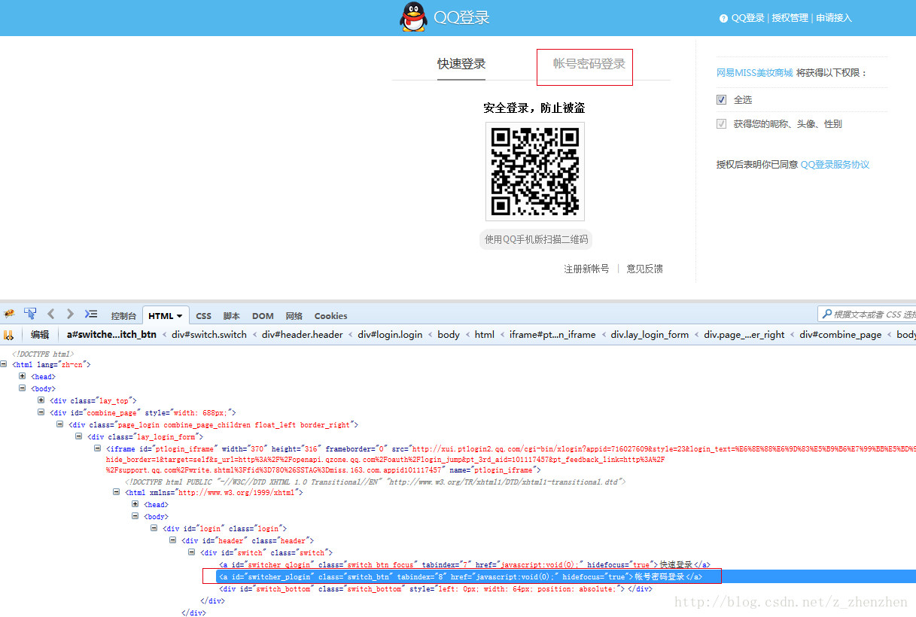Click the 编辑 button in Firebug
916x617 pixels.
click(x=40, y=335)
